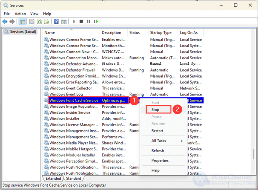Select Windows Defender Advanced service row
258x190 pixels.
[x=123, y=64]
